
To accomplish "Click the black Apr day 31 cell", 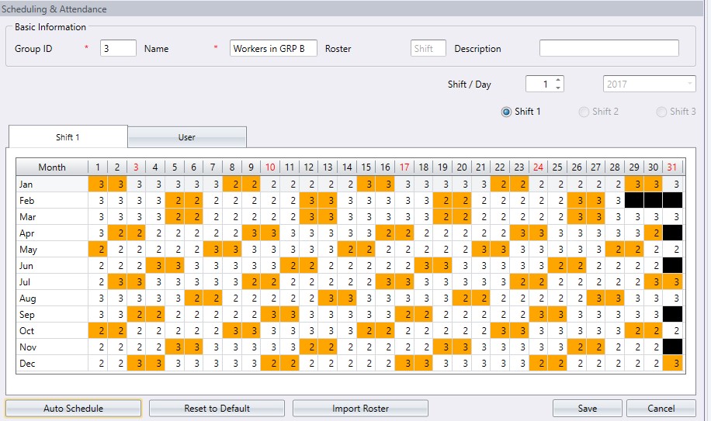I will tap(672, 233).
